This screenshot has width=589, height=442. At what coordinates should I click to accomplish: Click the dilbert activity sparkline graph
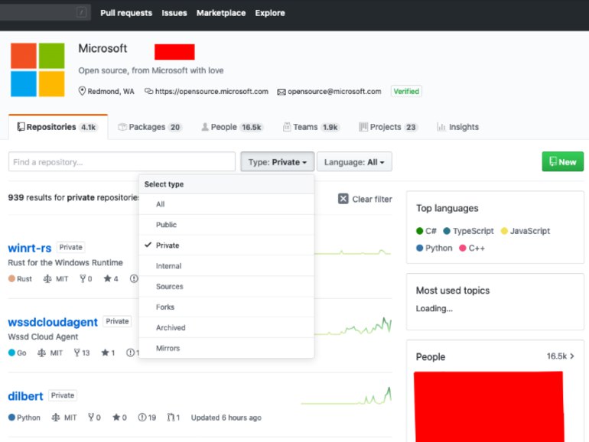(347, 396)
